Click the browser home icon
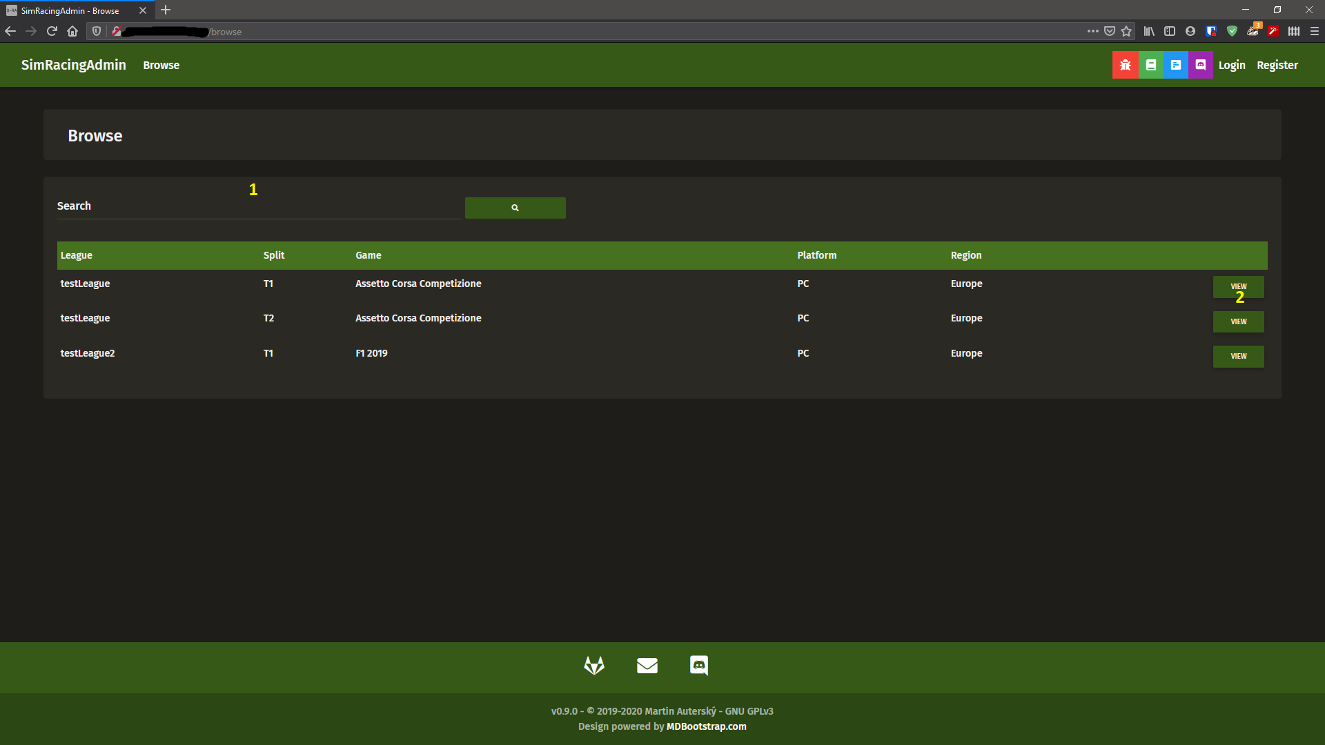1325x745 pixels. [72, 31]
